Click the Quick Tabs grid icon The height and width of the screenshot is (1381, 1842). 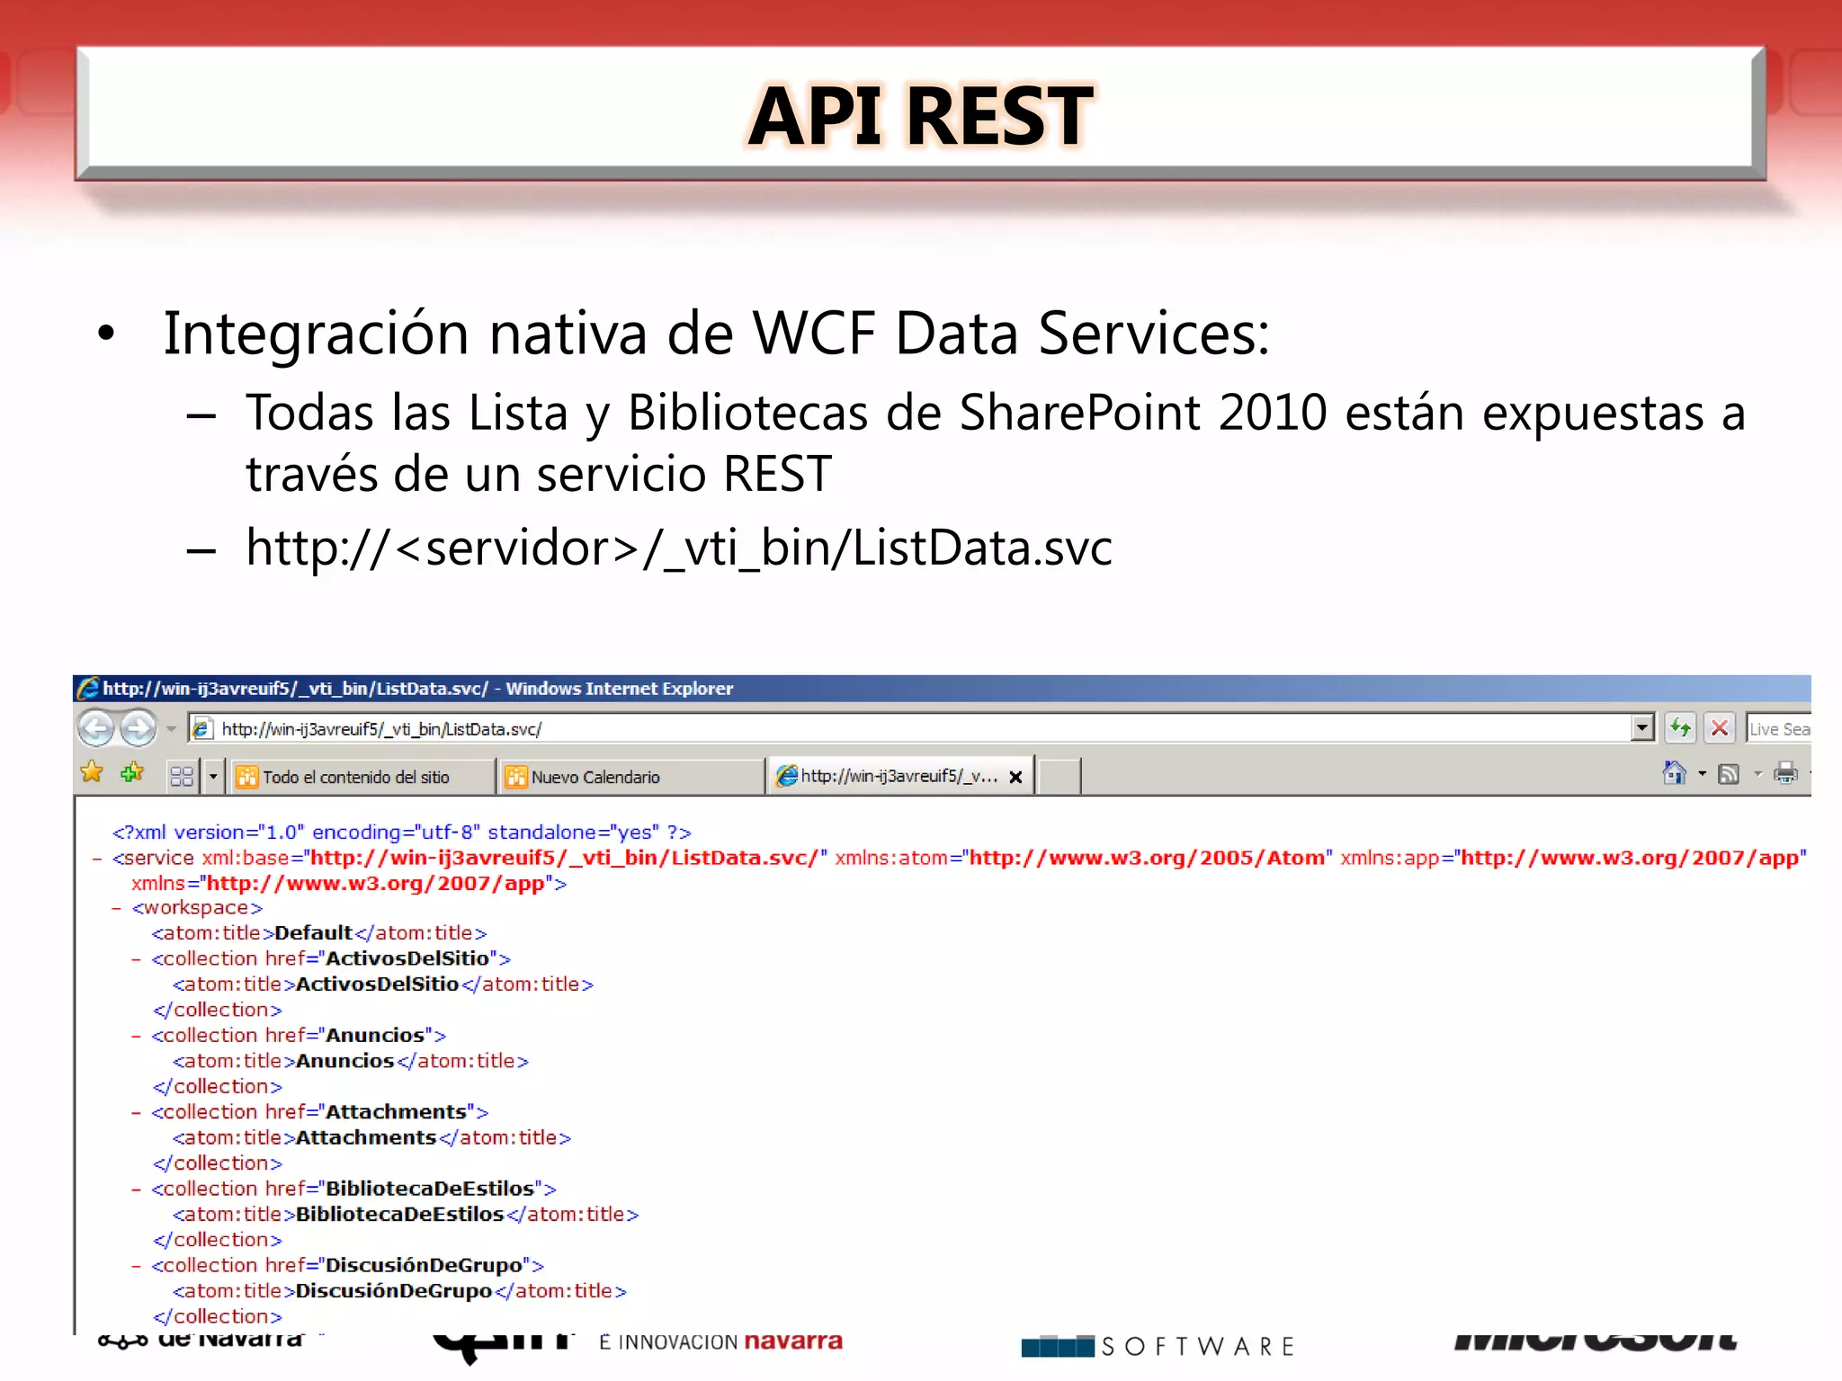click(x=182, y=776)
